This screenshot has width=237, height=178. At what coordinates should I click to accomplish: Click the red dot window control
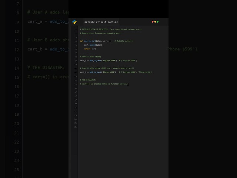coord(153,22)
